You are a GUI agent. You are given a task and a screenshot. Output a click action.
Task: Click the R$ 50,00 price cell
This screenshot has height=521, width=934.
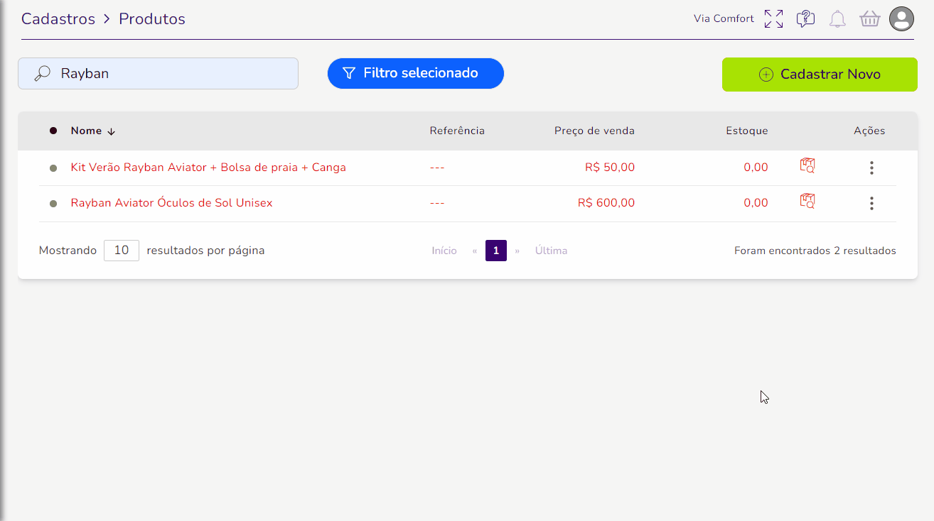(x=610, y=168)
